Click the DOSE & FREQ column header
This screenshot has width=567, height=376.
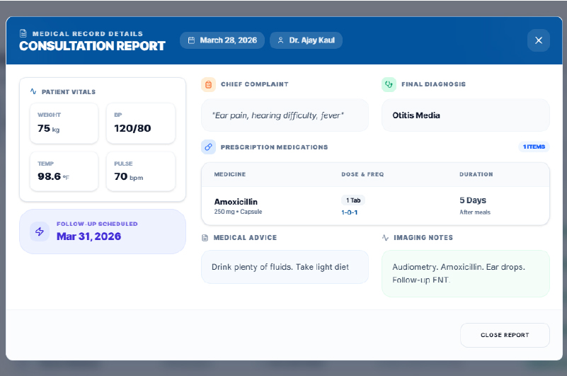tap(362, 174)
